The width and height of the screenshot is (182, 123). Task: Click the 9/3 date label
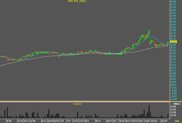(115, 121)
